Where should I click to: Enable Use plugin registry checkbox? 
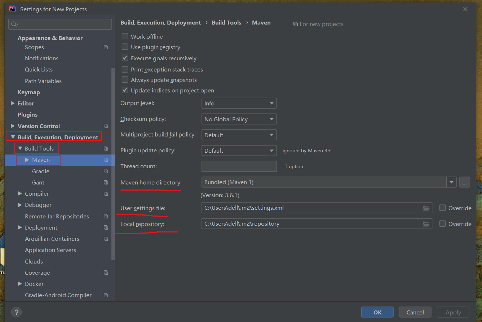click(125, 47)
